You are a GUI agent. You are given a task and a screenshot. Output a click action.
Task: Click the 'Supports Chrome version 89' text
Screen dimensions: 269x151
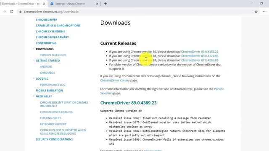[121, 111]
